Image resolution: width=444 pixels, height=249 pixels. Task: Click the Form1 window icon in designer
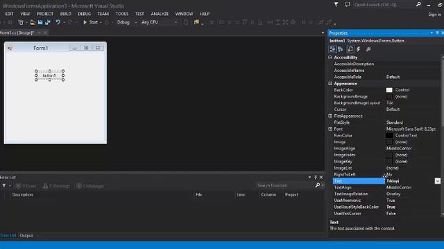coord(10,48)
